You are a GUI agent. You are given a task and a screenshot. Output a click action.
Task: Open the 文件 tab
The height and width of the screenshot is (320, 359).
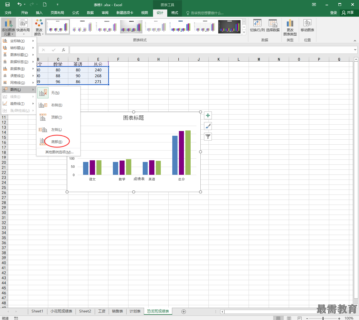(x=8, y=13)
